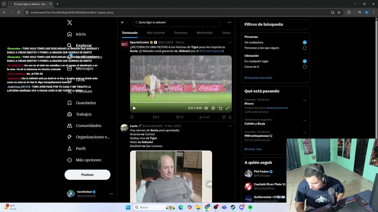The height and width of the screenshot is (212, 378).
Task: Open the Lucio post image
Action: coord(171,176)
